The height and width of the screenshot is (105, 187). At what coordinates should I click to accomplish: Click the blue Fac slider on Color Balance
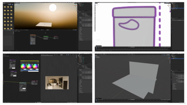[x=30, y=70]
